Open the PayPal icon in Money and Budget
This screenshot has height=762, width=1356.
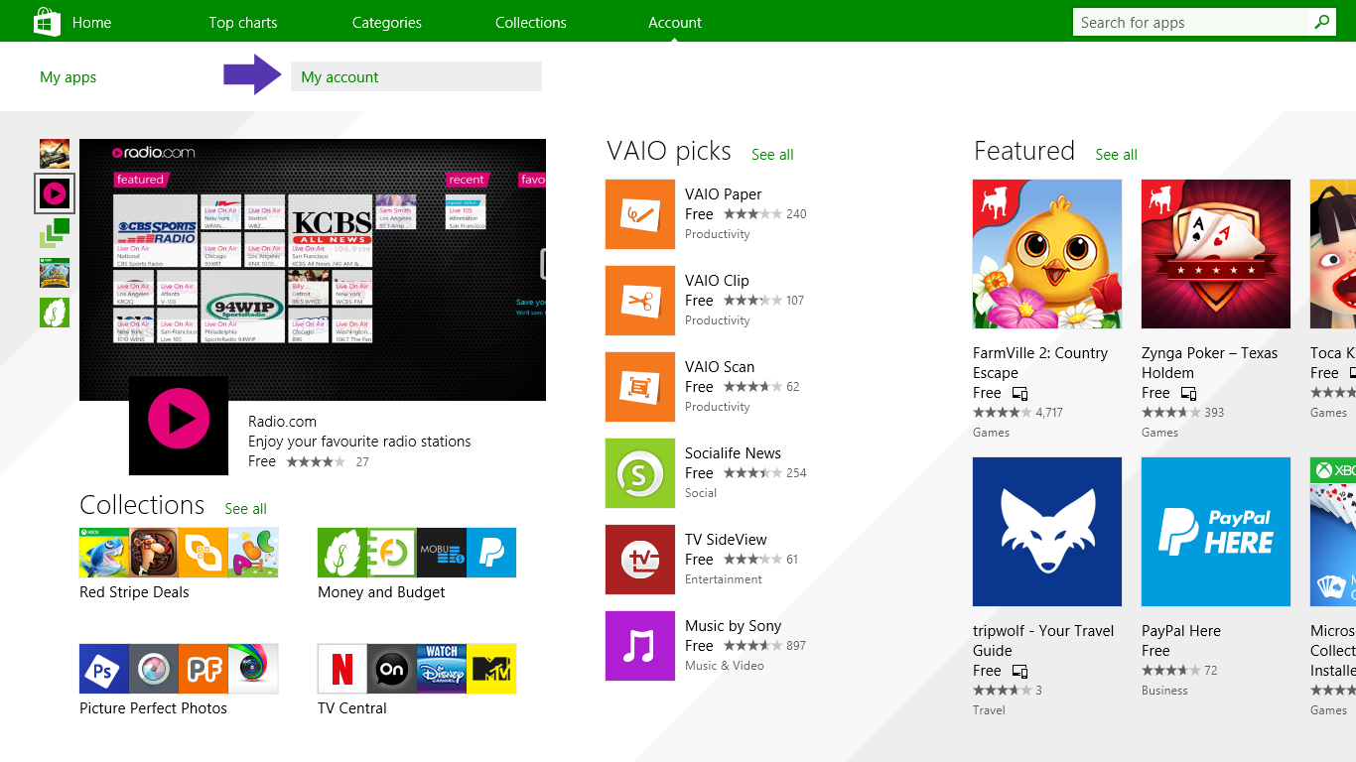(491, 553)
